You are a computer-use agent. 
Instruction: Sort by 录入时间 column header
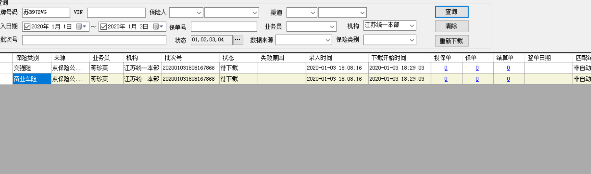[337, 58]
